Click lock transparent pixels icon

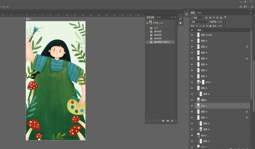(197, 26)
